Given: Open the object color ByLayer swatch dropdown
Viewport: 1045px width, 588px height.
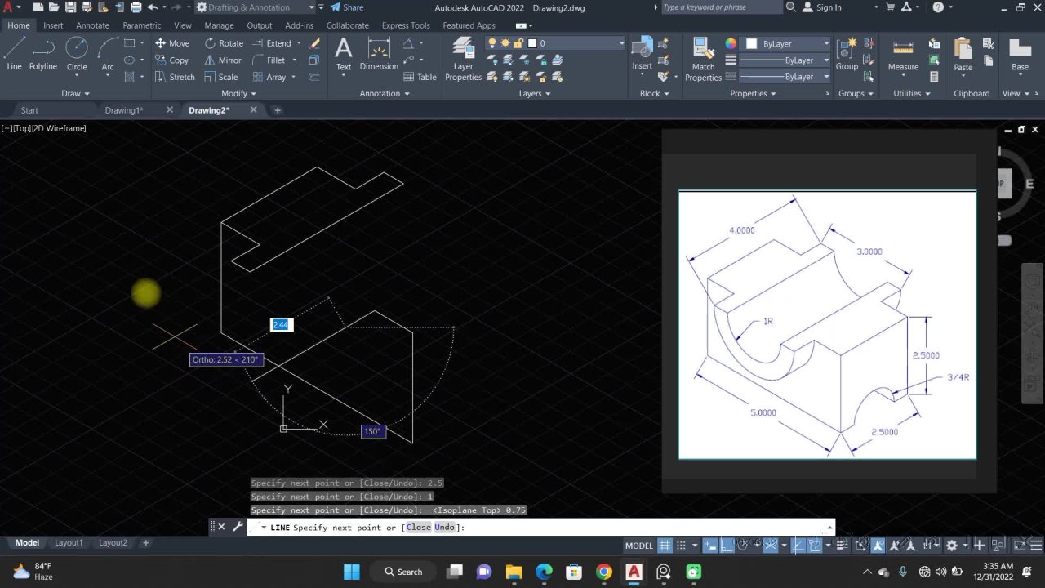Looking at the screenshot, I should pos(784,43).
